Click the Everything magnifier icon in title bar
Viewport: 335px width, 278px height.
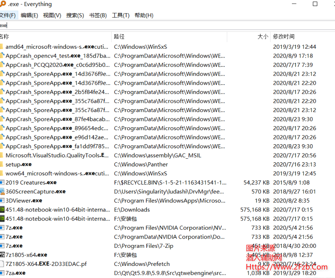[3, 4]
